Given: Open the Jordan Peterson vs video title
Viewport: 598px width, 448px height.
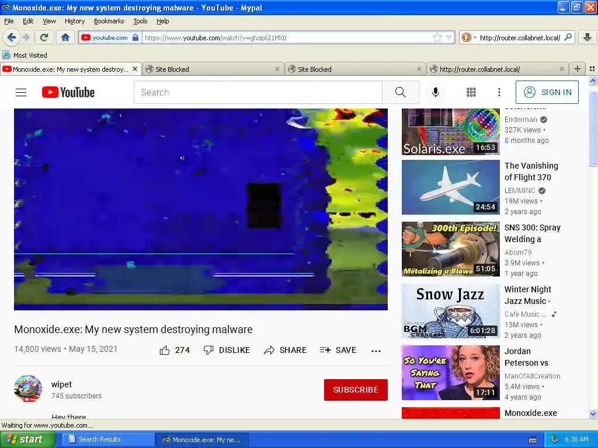Looking at the screenshot, I should [526, 357].
